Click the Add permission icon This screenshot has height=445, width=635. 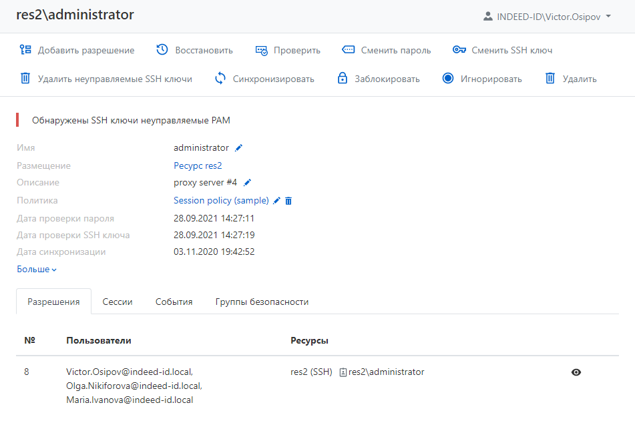[x=25, y=50]
